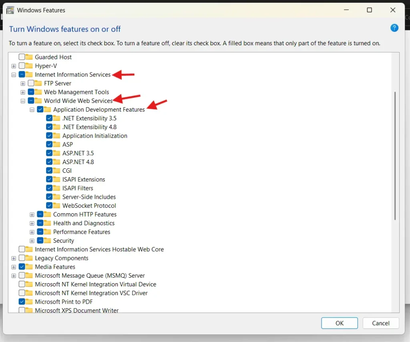Uncheck the Application Initialization checkbox

pyautogui.click(x=49, y=136)
